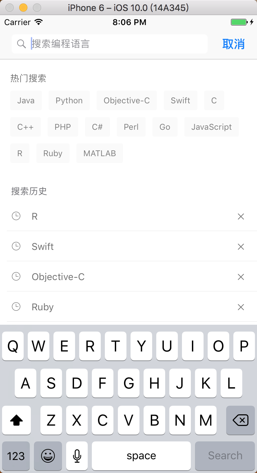
Task: Choose the MATLAB hot search tag
Action: pos(100,153)
